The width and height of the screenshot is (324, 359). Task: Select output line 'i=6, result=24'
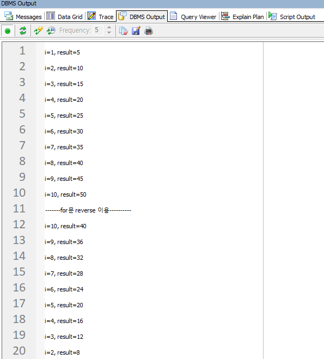64,289
